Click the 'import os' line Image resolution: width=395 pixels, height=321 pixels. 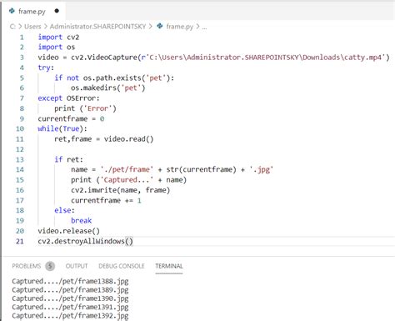57,47
